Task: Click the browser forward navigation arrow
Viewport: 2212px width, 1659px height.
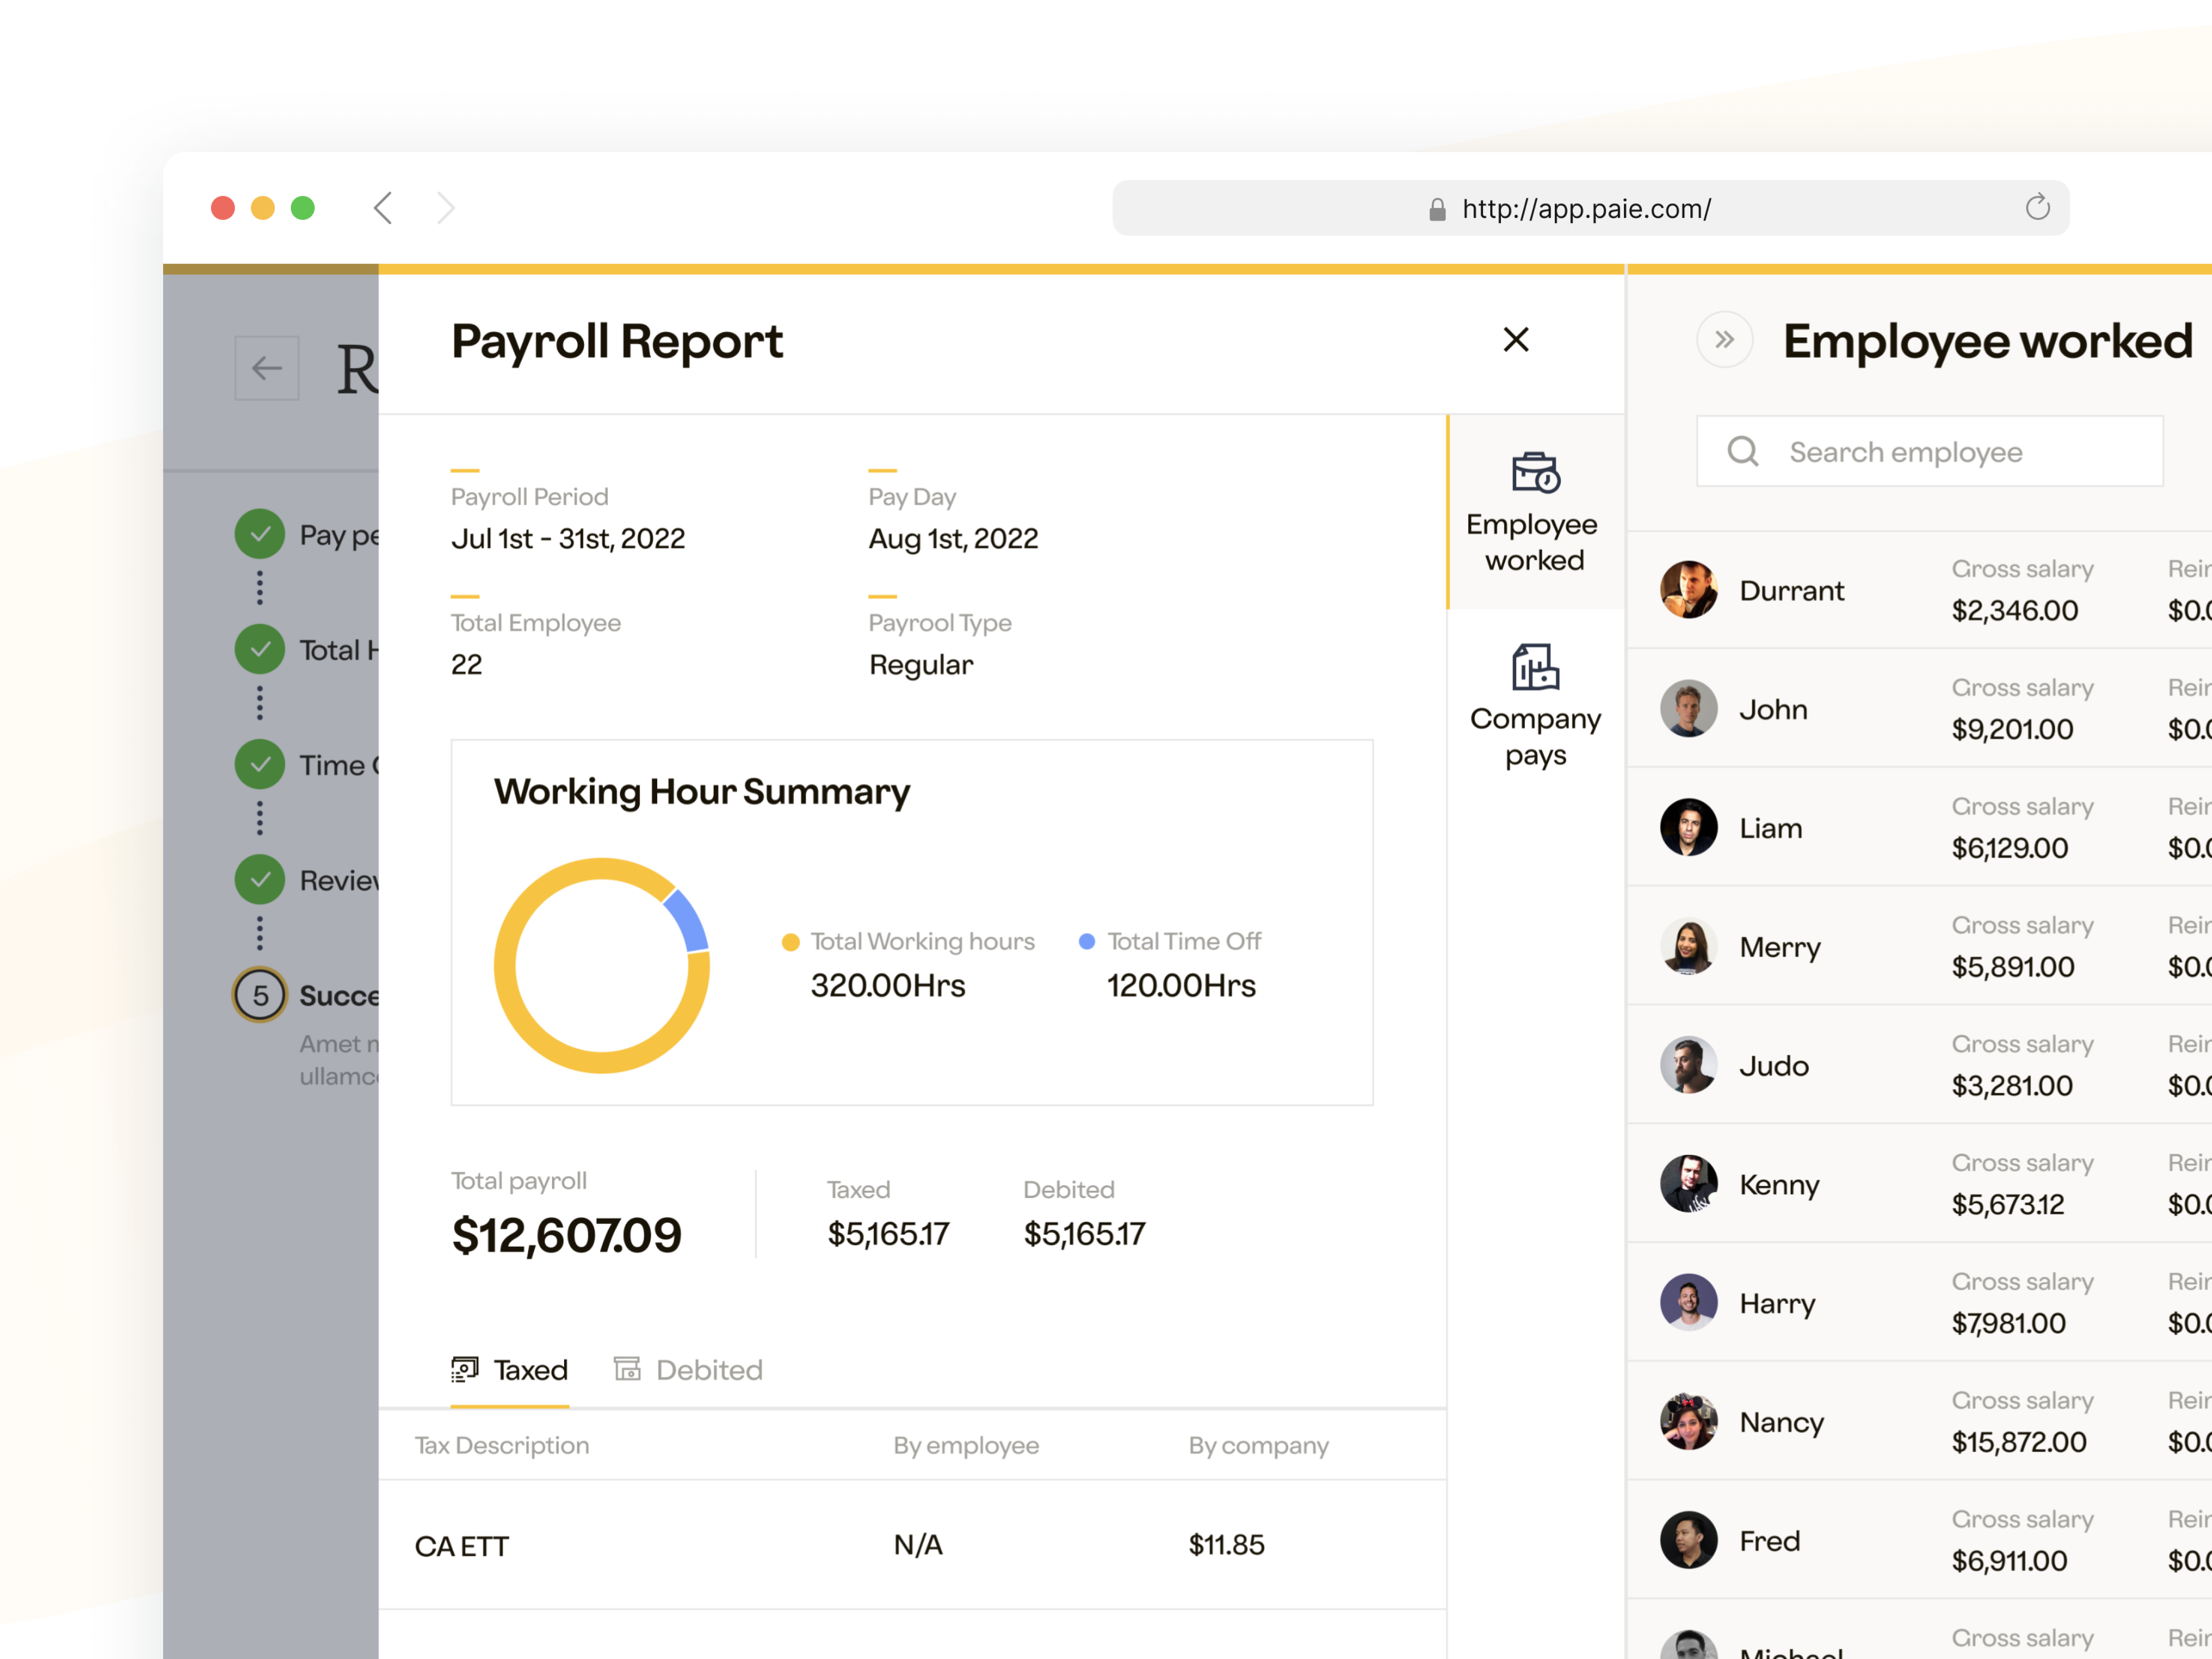Action: coord(446,207)
